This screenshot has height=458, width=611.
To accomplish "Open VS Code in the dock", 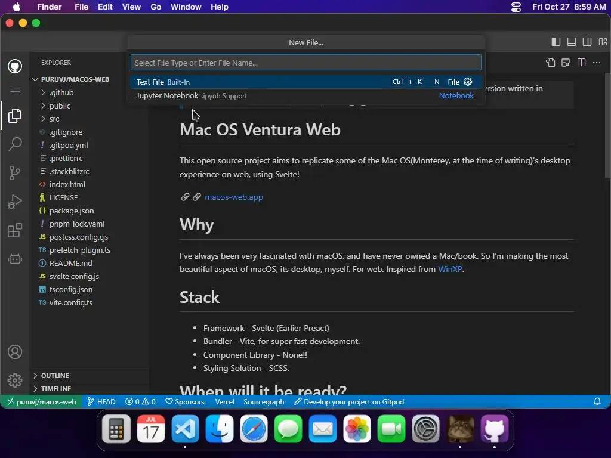I will [185, 429].
